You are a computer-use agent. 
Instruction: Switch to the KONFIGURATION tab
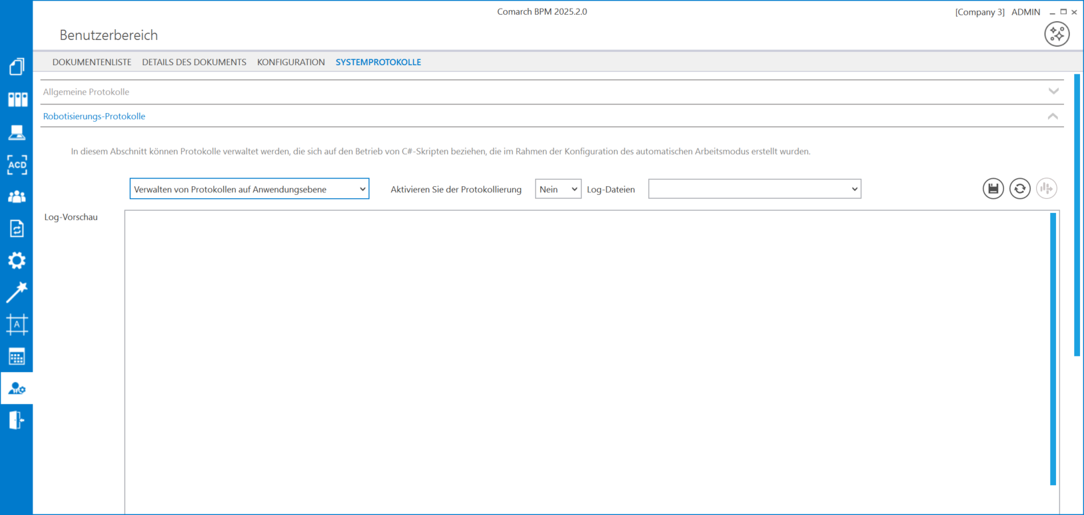click(290, 62)
